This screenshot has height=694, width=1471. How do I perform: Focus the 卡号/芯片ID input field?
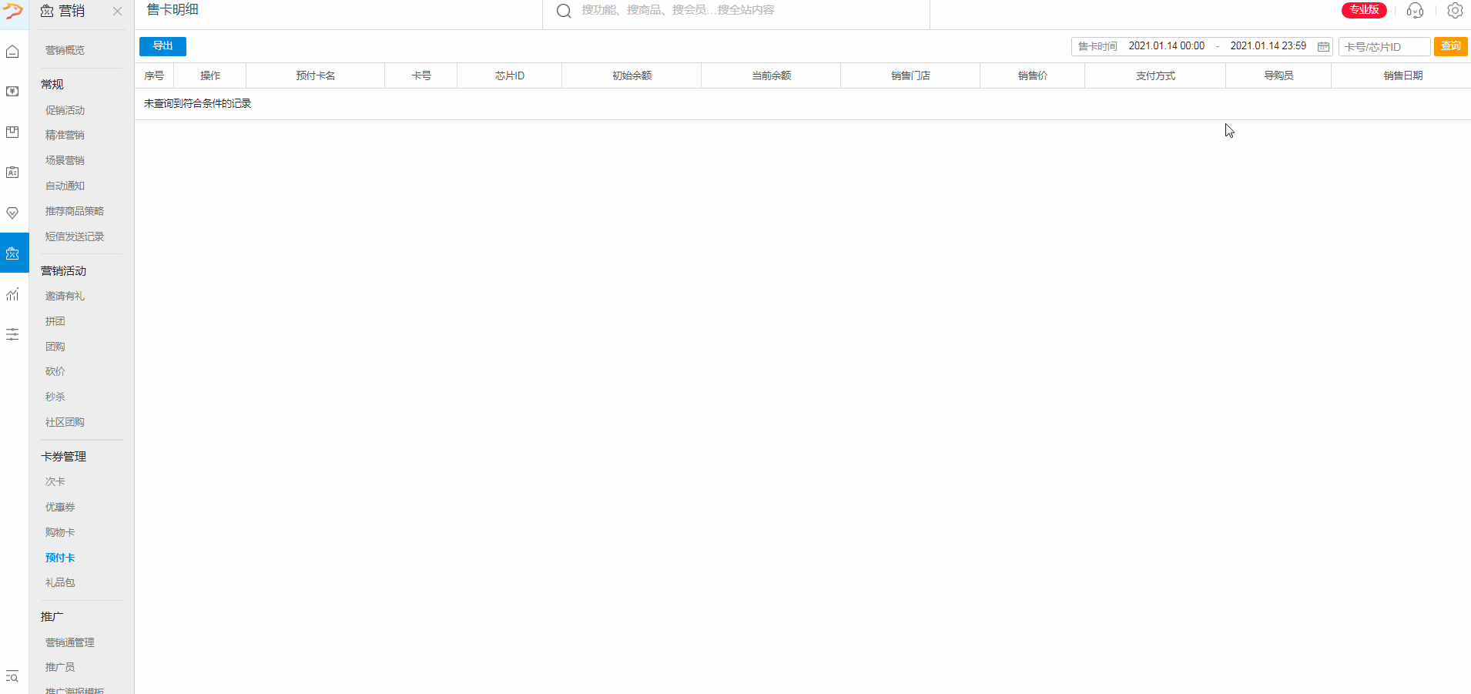pyautogui.click(x=1384, y=47)
